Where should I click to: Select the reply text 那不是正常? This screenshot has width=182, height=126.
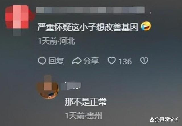click(x=86, y=102)
